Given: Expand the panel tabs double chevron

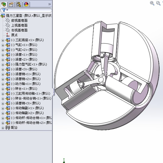Looking at the screenshot, I should pyautogui.click(x=49, y=4).
